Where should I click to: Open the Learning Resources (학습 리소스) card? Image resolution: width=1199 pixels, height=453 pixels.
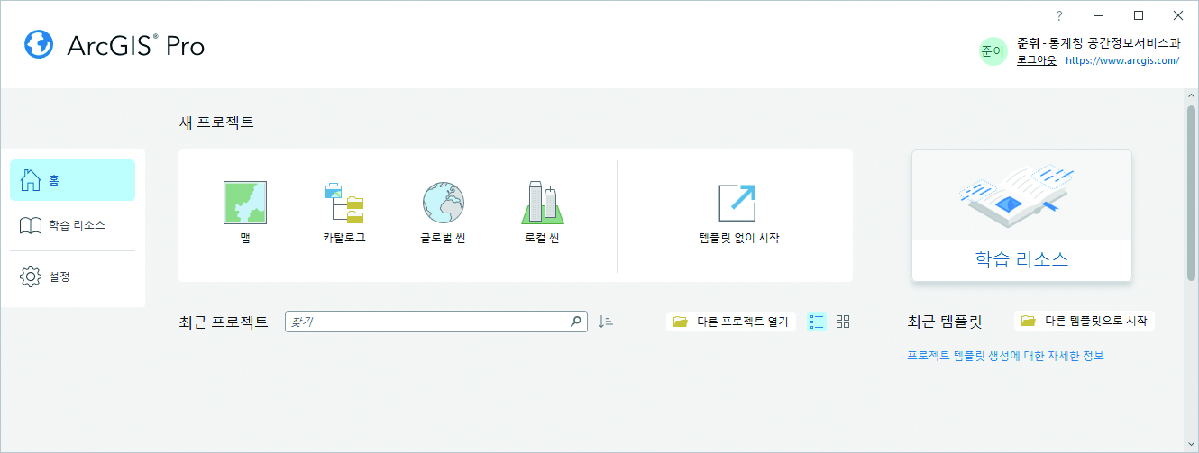pyautogui.click(x=1021, y=216)
